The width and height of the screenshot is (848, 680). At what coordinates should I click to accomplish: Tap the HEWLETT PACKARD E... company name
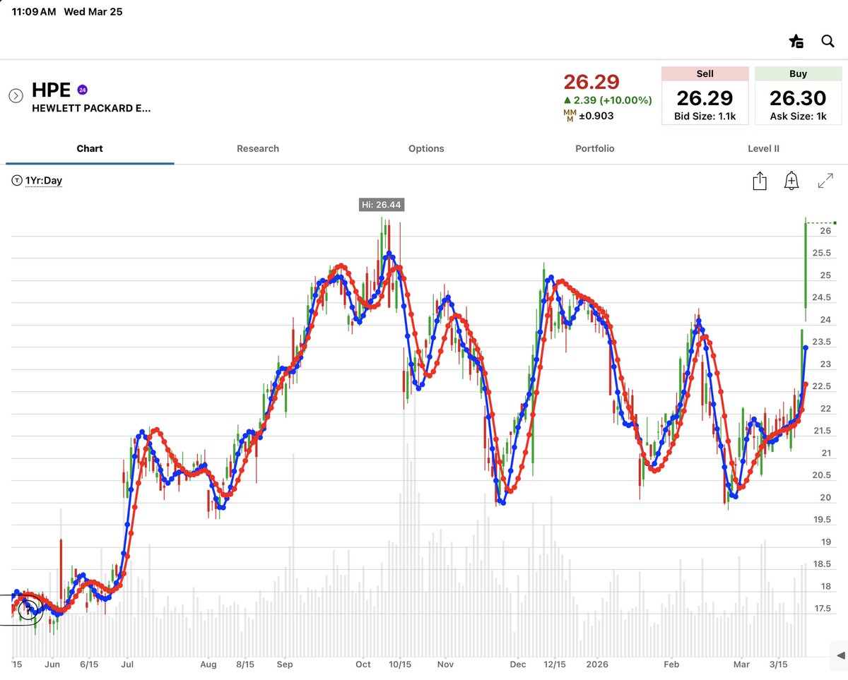coord(91,108)
